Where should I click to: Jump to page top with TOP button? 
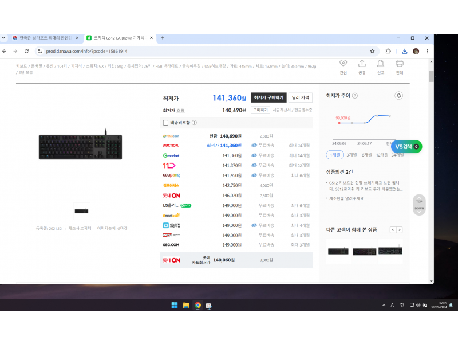click(419, 200)
